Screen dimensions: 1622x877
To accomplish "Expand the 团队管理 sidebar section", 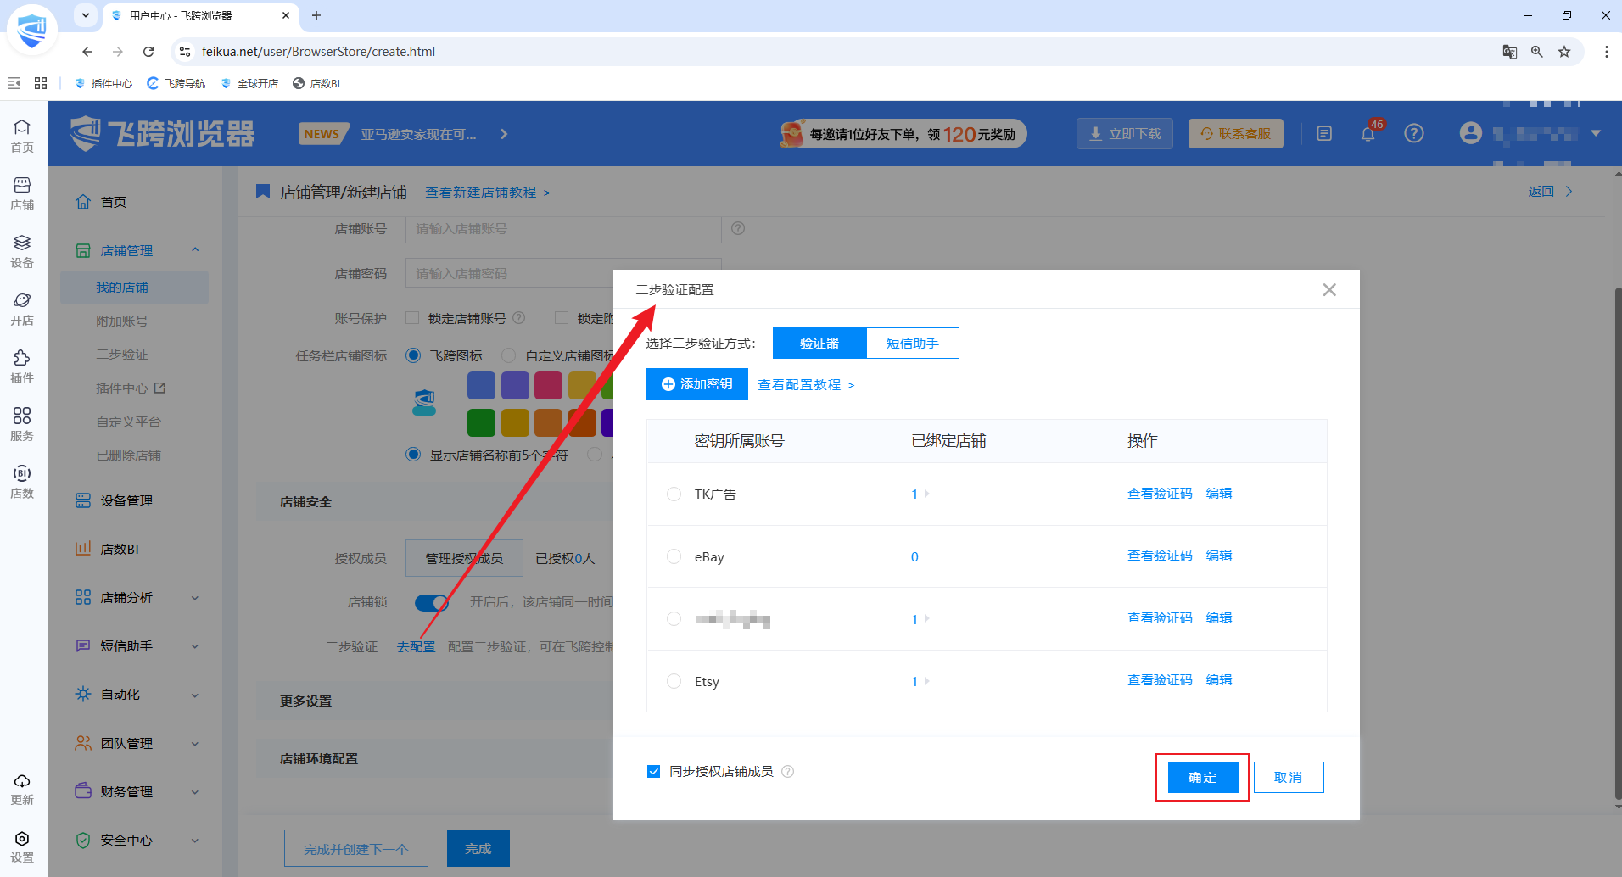I will tap(195, 744).
